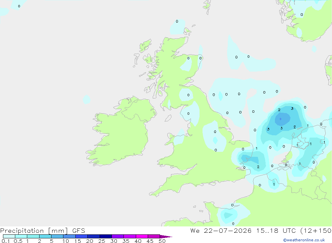Pick the legend swatch between 25 and 30

tap(106, 236)
